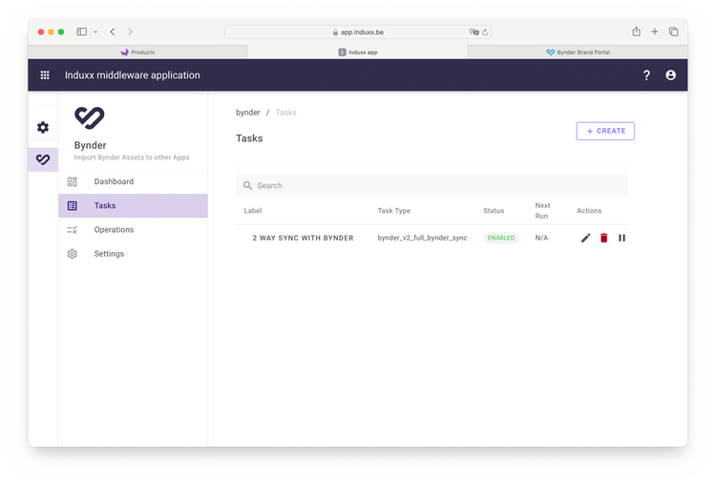
Task: Delete the 2 Way Sync task with trash icon
Action: coord(603,238)
